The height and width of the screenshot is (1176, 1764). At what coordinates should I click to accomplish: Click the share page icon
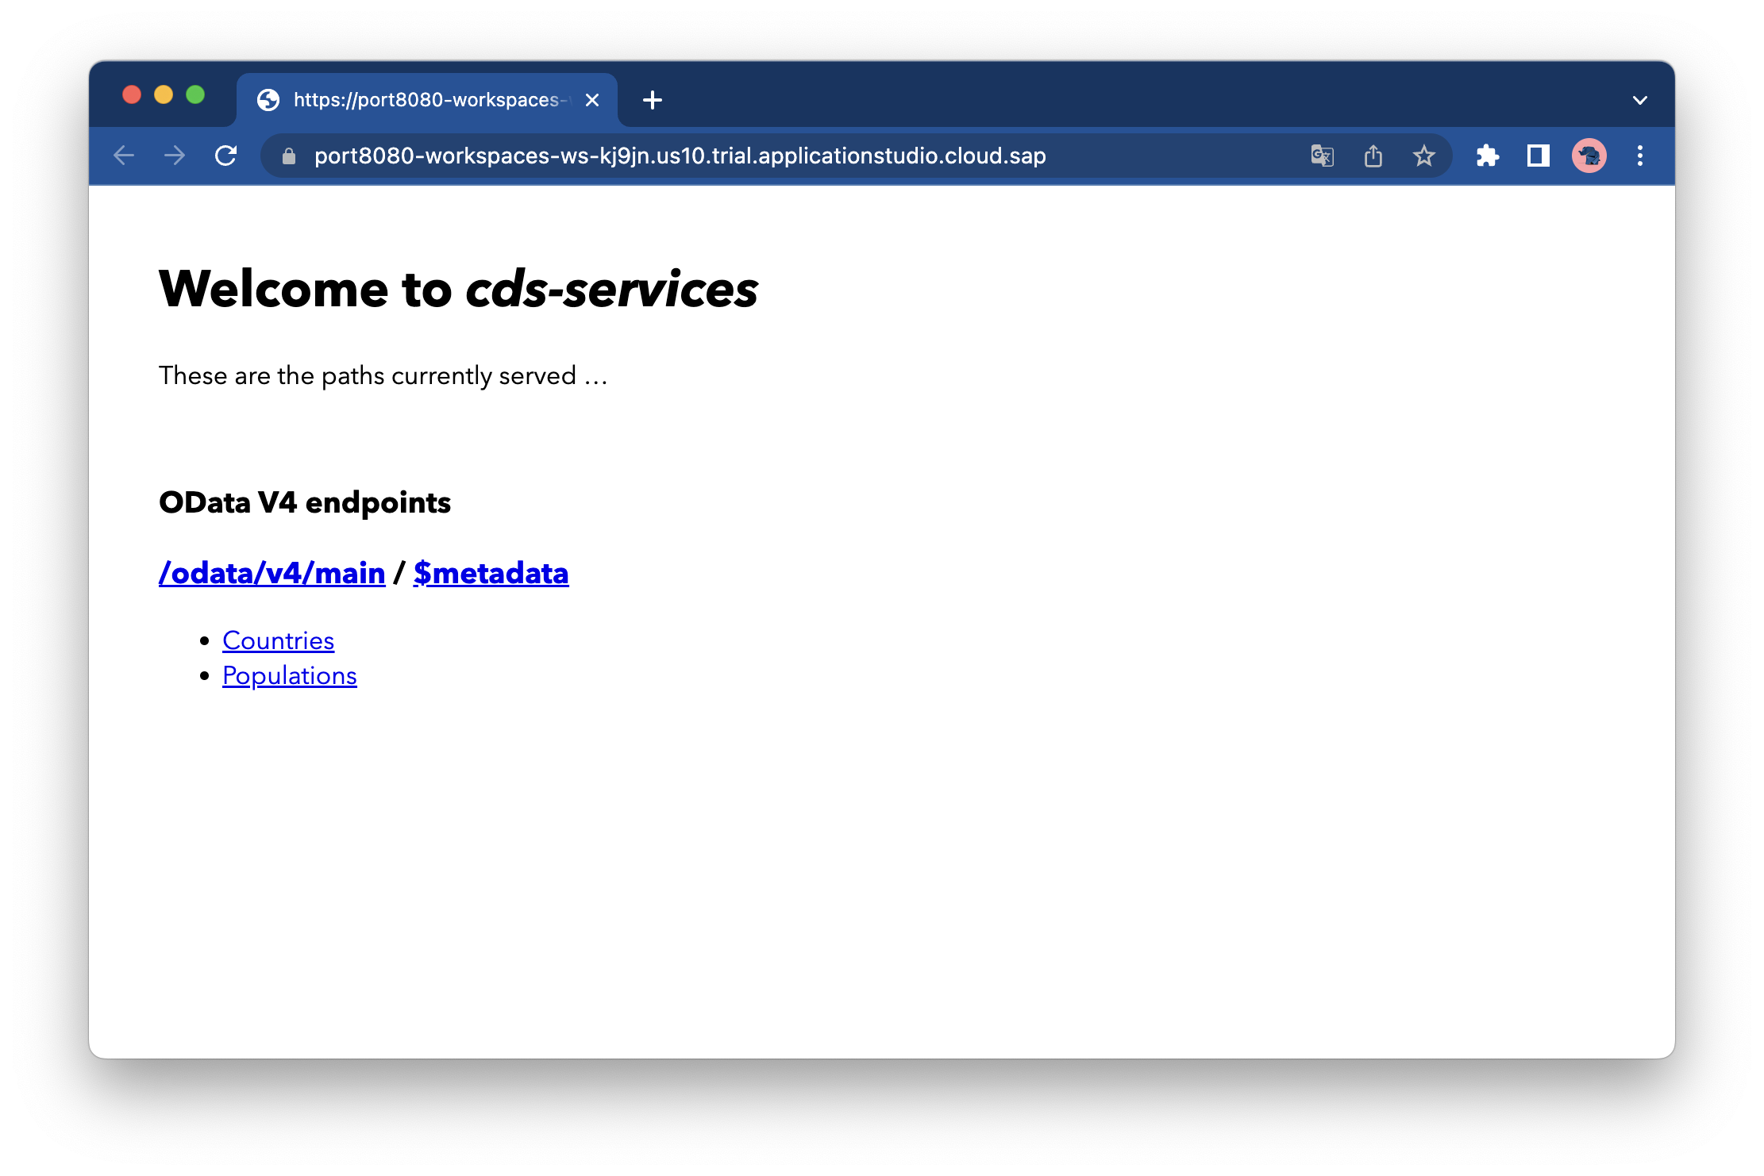point(1373,156)
